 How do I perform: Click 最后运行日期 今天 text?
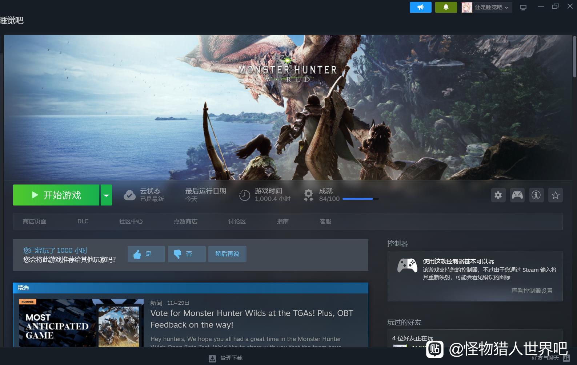(x=206, y=195)
